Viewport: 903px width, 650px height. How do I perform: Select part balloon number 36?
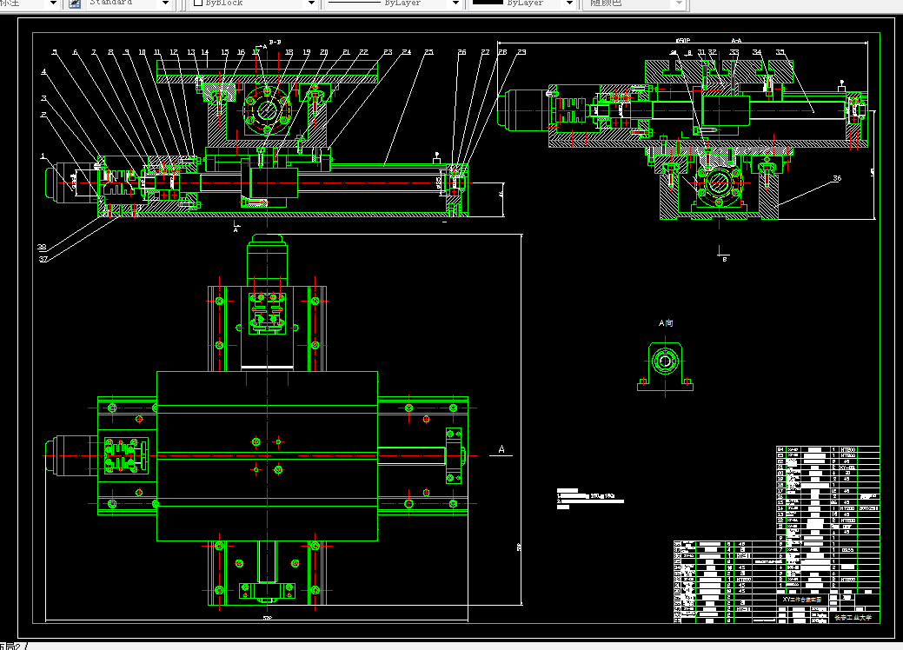tap(837, 178)
